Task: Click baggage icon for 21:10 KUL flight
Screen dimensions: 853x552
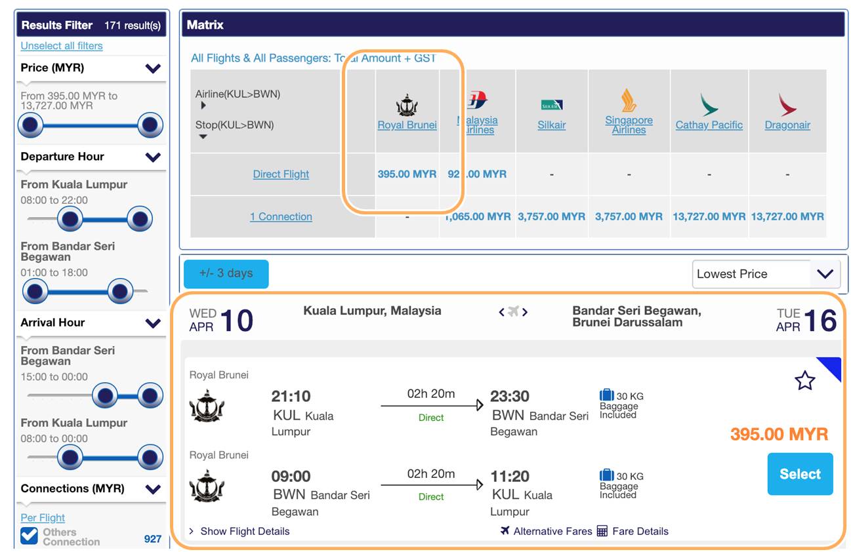Action: click(606, 395)
